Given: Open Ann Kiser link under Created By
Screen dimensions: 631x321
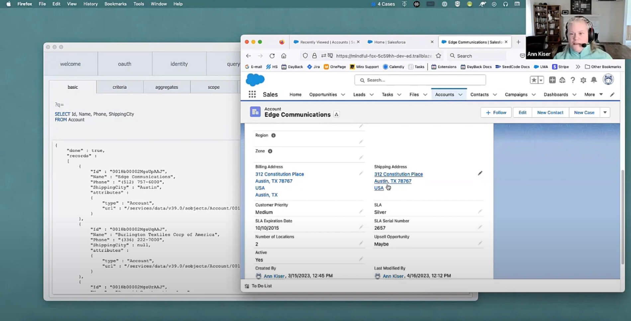Looking at the screenshot, I should coord(274,276).
